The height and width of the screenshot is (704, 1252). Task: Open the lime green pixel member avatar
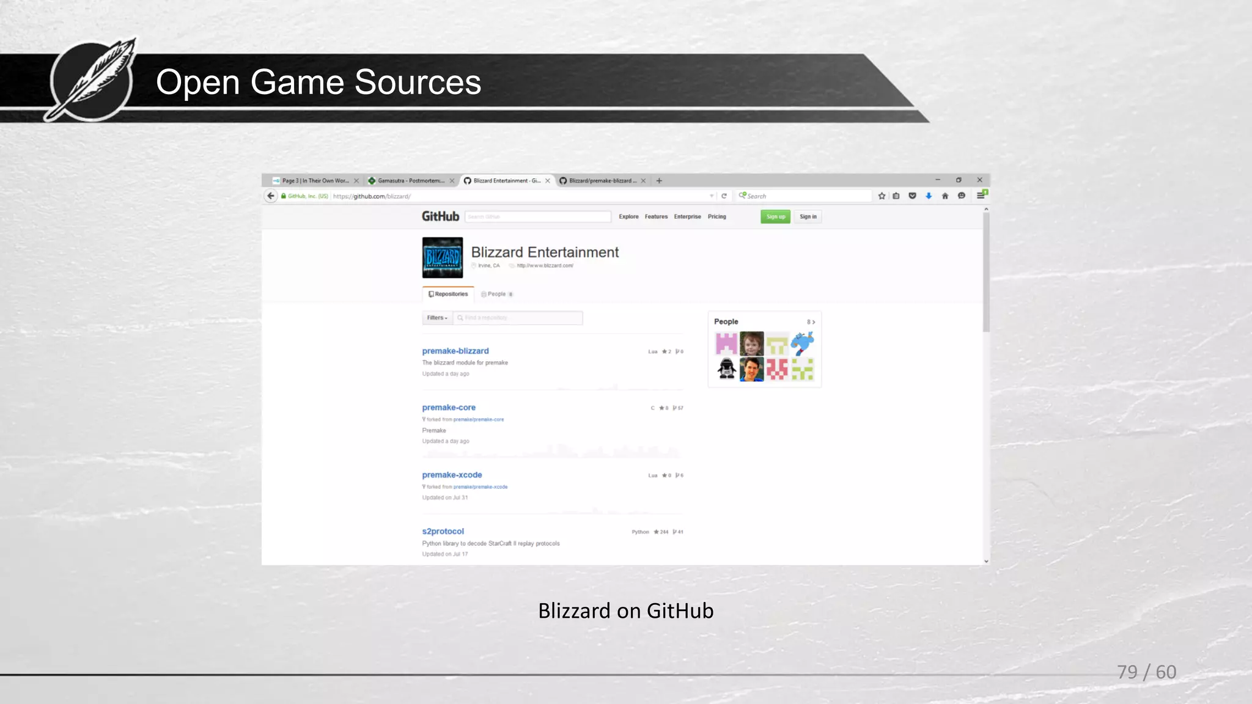pos(803,369)
